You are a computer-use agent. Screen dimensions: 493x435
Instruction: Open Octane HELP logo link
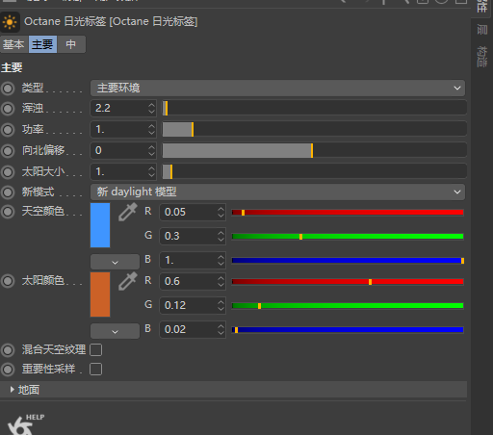click(26, 424)
